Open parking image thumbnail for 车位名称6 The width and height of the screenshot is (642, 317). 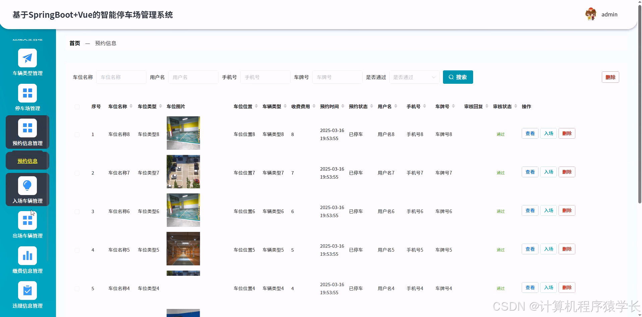pos(183,210)
